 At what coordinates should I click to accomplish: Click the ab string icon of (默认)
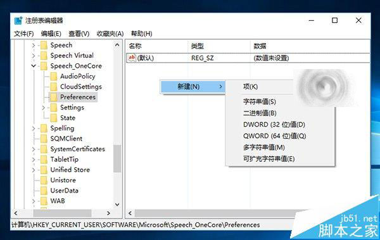[132, 58]
